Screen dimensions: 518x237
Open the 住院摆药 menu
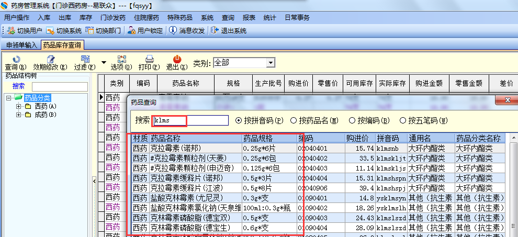click(147, 18)
